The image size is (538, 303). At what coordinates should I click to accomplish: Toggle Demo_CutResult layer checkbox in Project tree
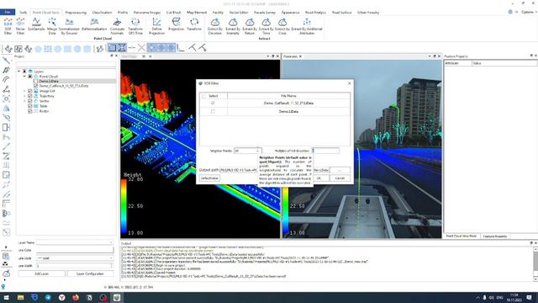click(35, 86)
